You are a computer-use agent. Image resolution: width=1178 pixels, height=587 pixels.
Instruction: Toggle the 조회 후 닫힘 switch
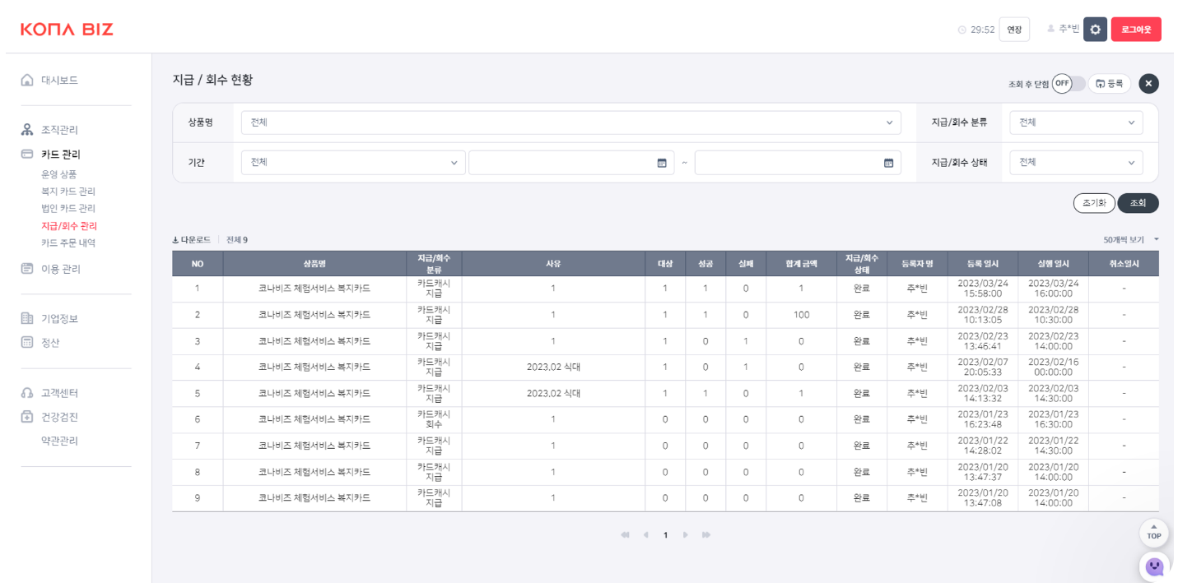pyautogui.click(x=1069, y=84)
